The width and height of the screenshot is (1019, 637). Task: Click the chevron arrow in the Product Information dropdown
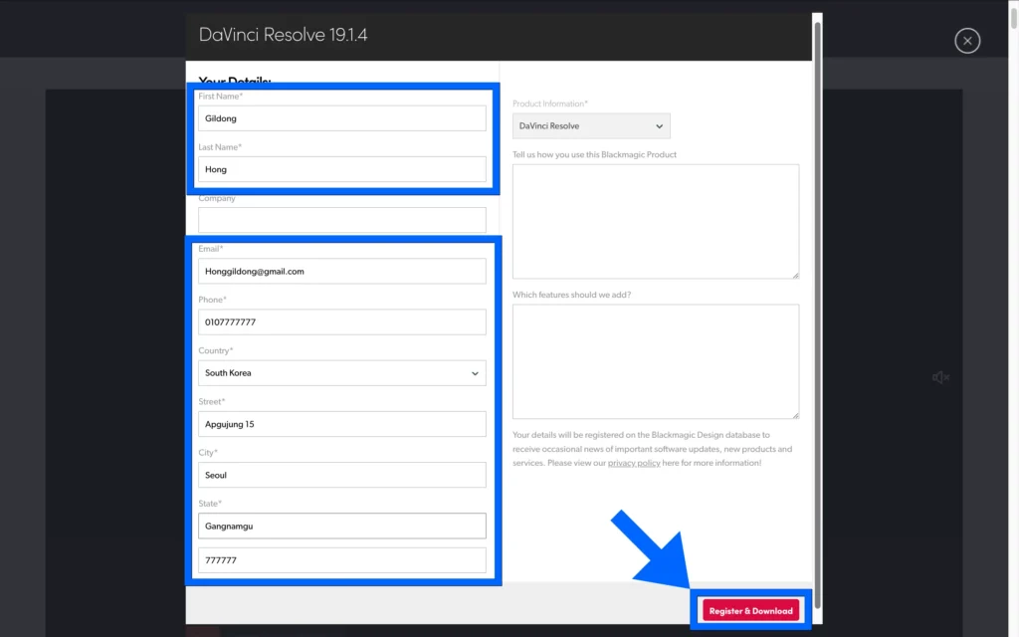[659, 126]
